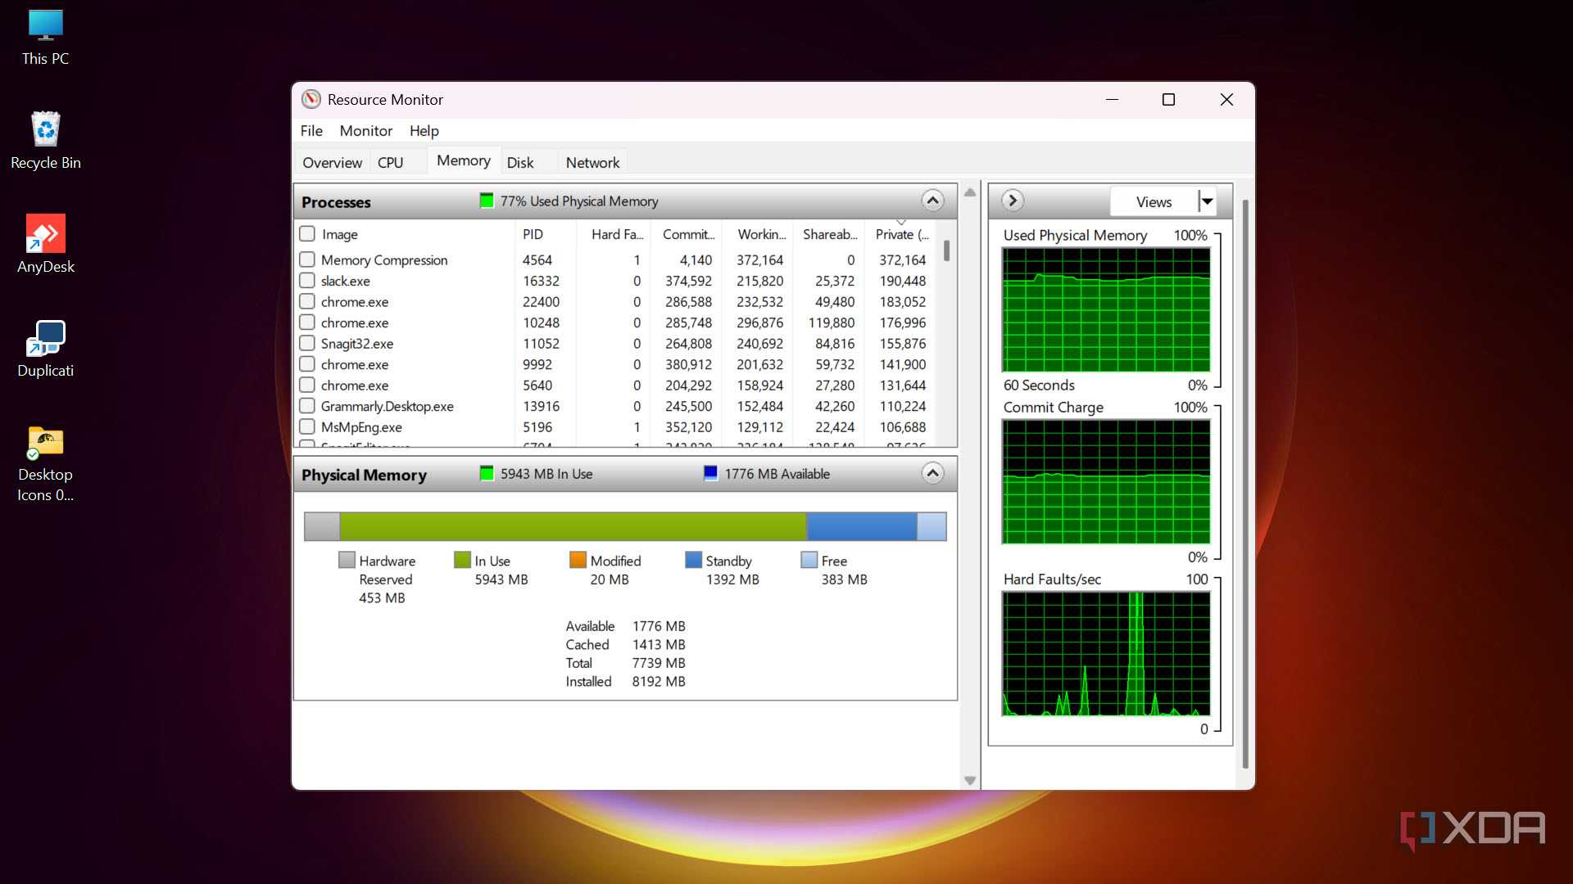Open the Monitor menu
1573x884 pixels.
[366, 130]
